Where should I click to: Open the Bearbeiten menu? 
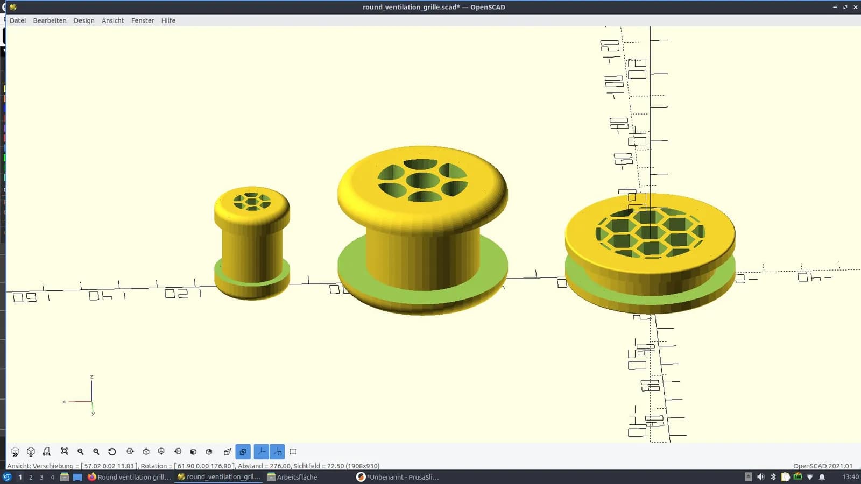point(50,20)
